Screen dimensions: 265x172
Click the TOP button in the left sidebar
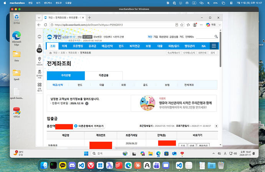click(40, 50)
